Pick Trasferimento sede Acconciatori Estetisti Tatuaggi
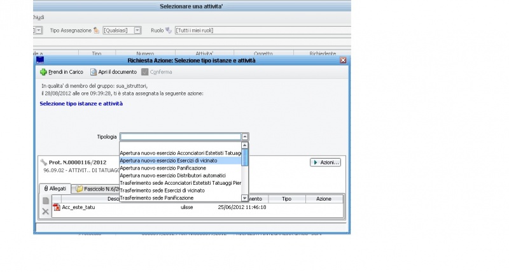 click(181, 183)
